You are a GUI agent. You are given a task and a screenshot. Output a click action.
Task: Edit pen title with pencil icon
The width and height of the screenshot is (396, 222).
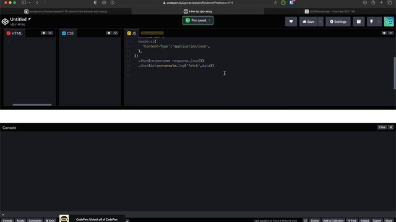(29, 19)
